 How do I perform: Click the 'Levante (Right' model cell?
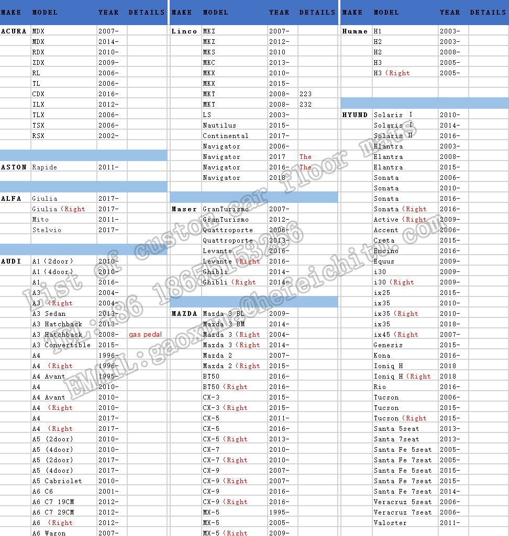point(235,261)
